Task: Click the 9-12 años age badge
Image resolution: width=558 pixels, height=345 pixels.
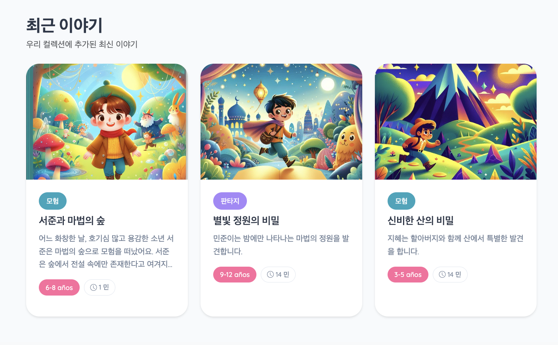Action: 235,275
